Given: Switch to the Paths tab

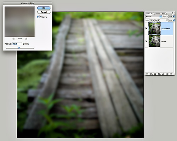Looking at the screenshot, I should click(164, 14).
